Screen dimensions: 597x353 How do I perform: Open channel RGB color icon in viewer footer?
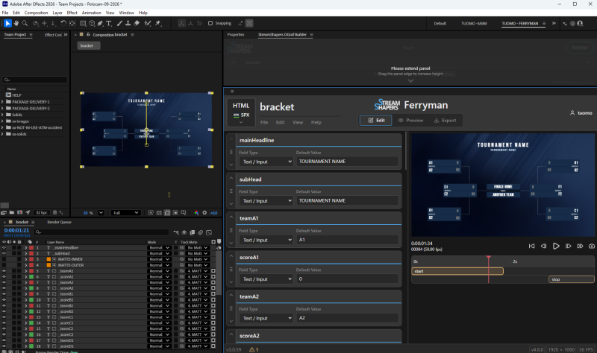196,213
